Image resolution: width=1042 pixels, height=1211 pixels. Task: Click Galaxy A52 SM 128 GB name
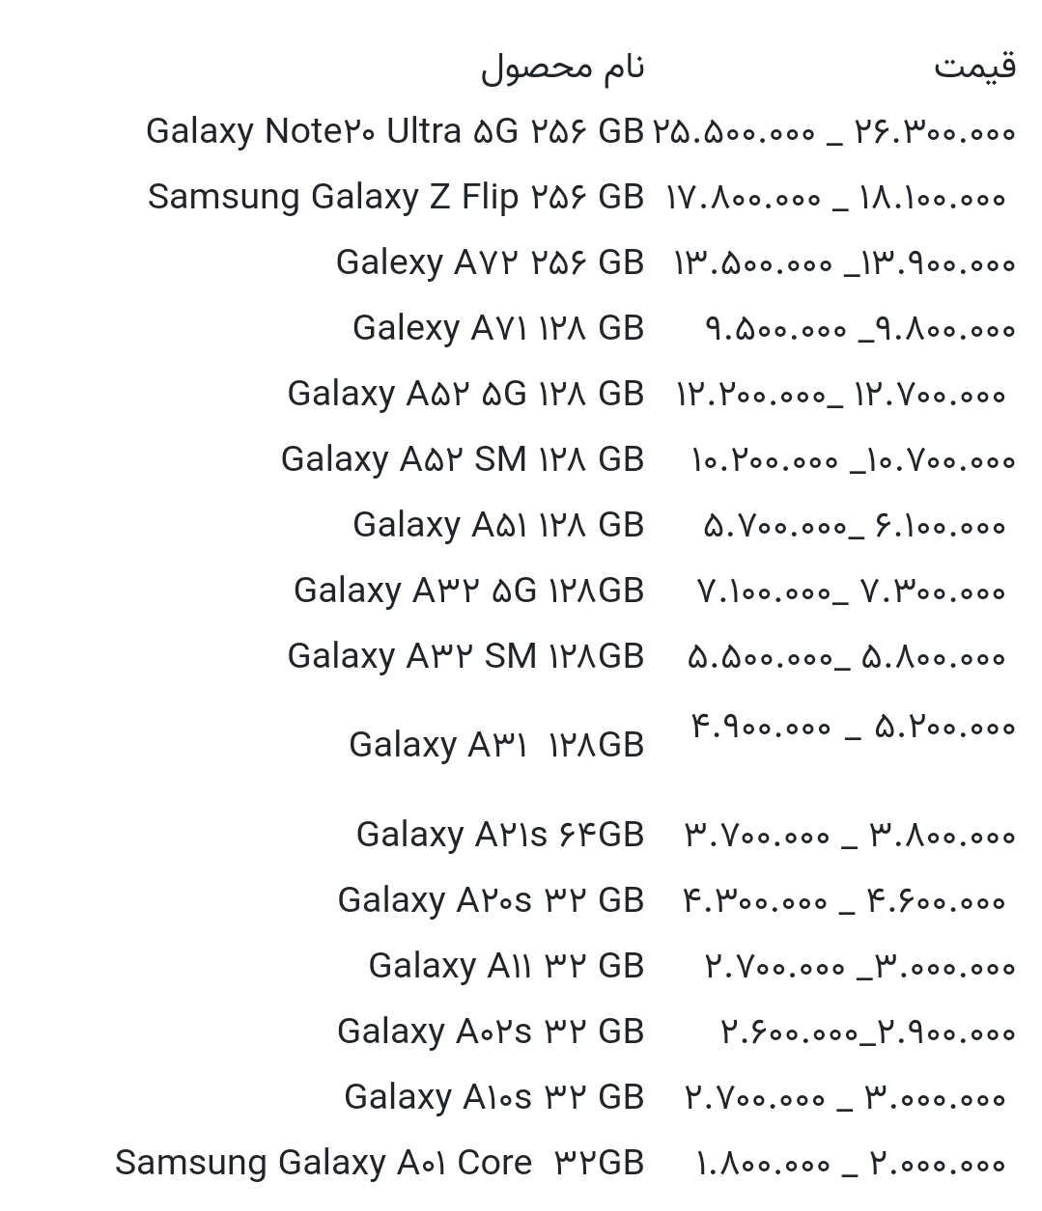(x=462, y=460)
